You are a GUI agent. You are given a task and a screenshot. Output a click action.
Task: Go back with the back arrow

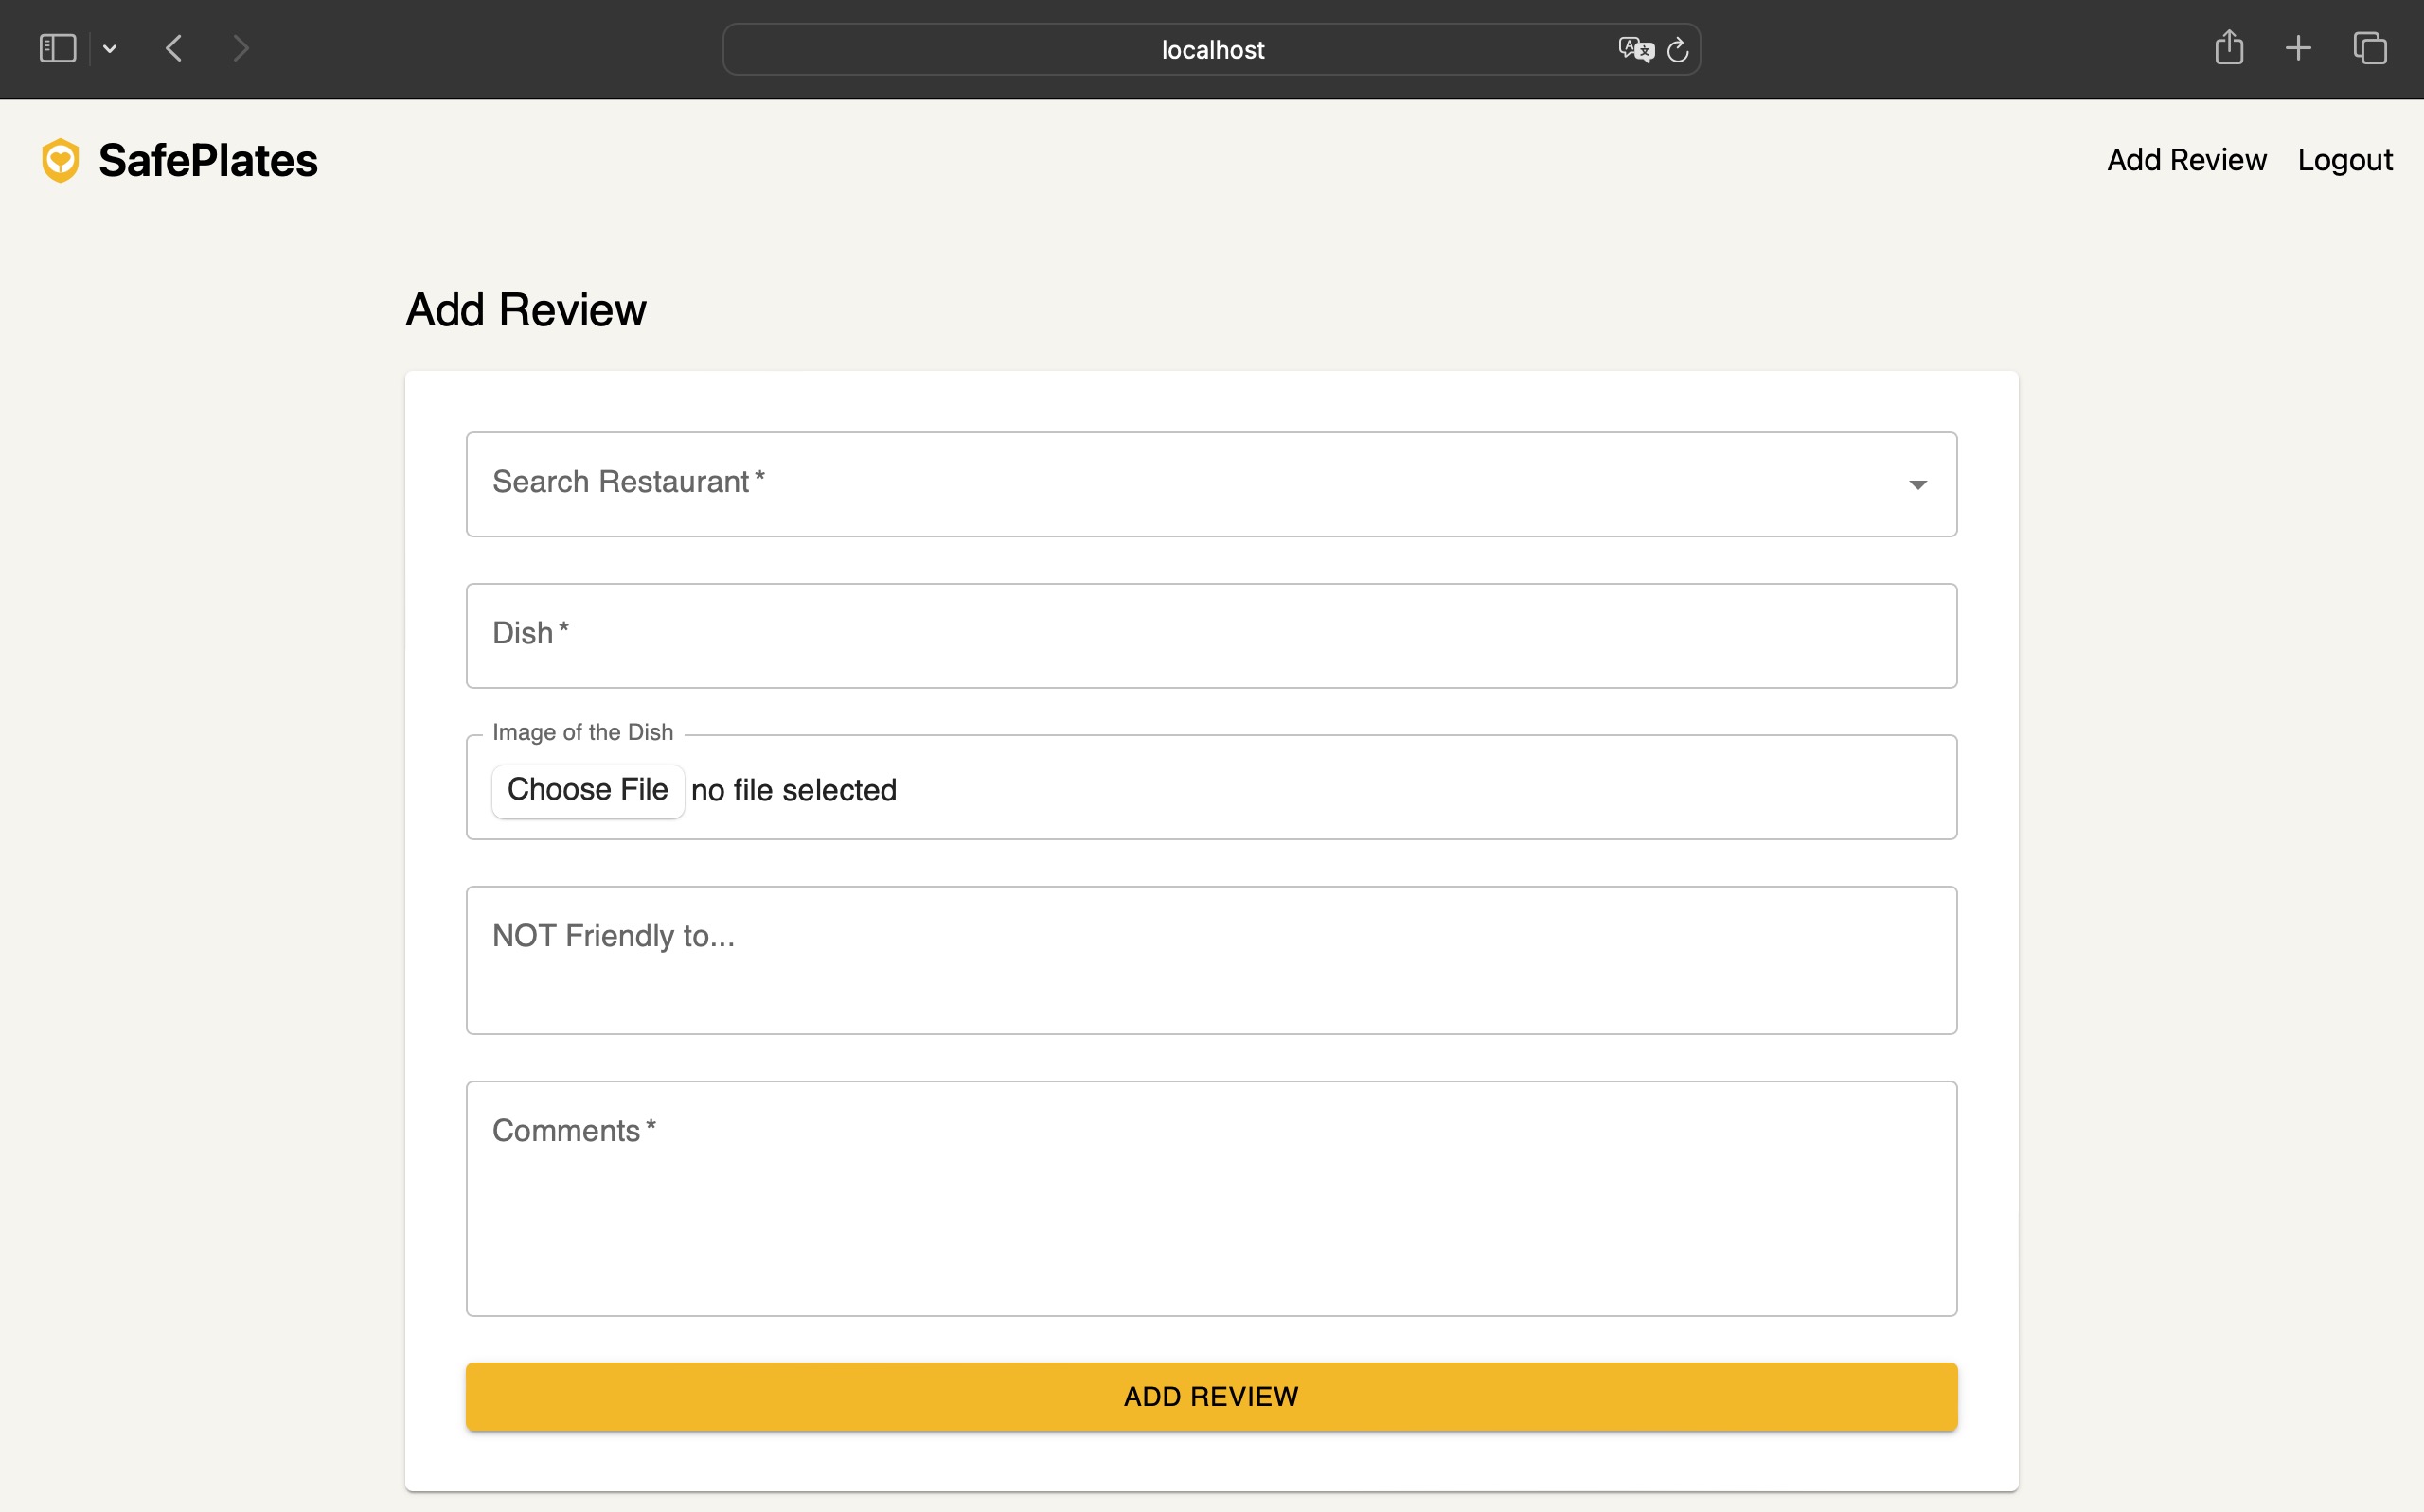[x=174, y=48]
